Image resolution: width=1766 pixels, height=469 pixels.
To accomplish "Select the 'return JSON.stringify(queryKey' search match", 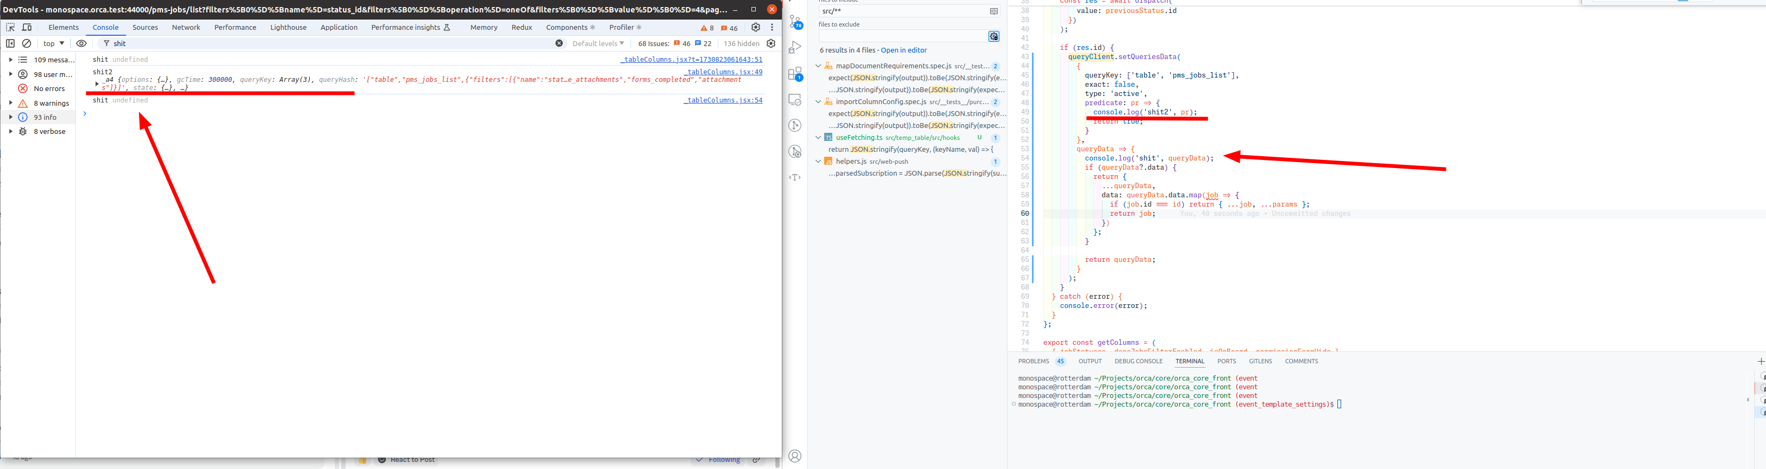I will coord(910,149).
